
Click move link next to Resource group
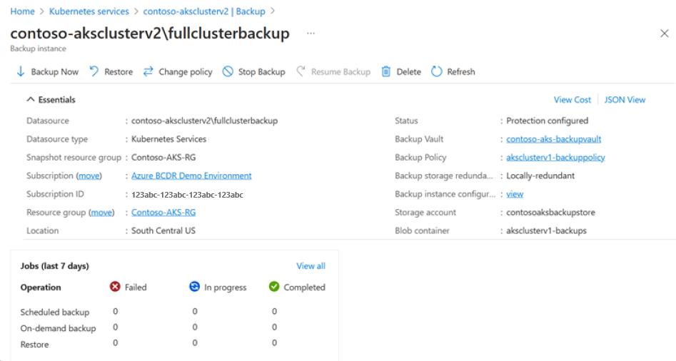(x=102, y=213)
